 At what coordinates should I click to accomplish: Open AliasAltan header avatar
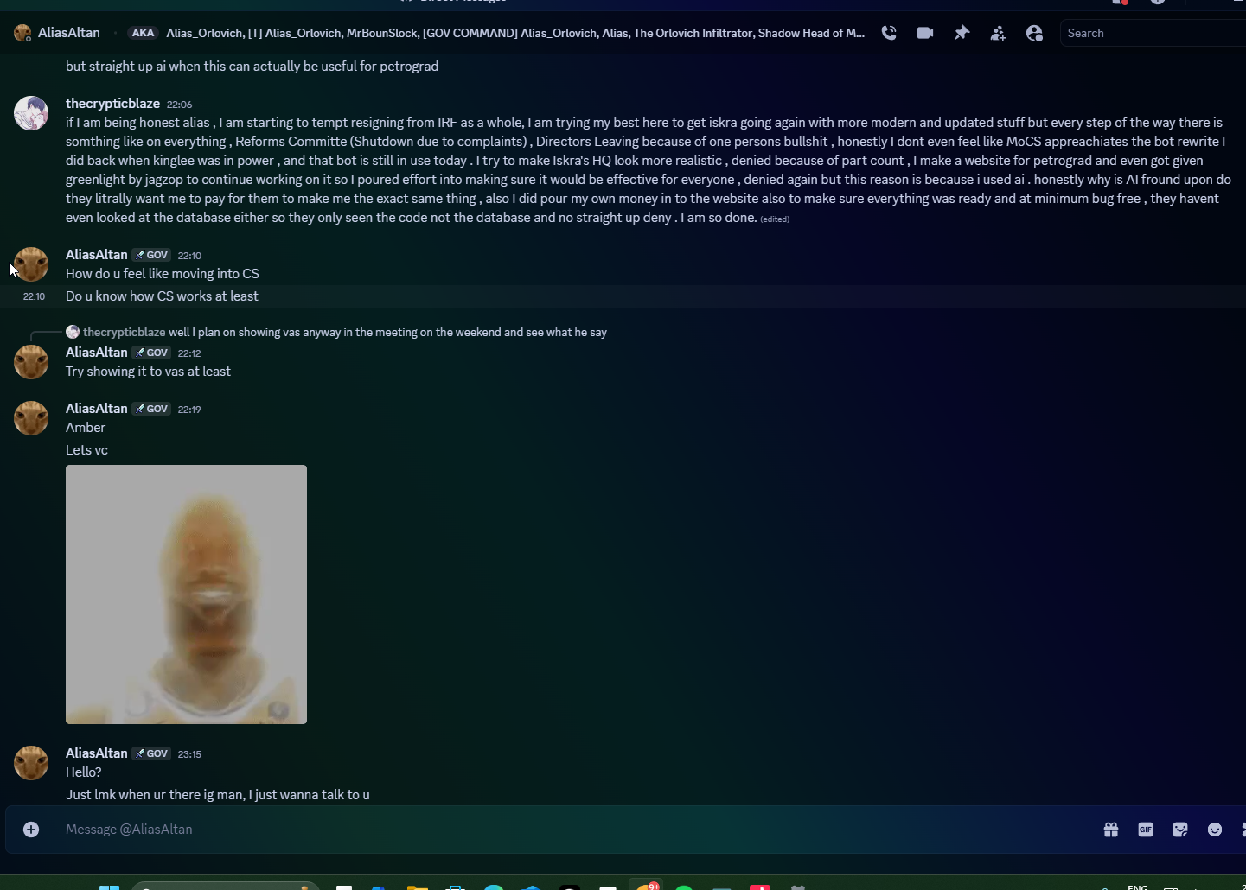pyautogui.click(x=22, y=33)
